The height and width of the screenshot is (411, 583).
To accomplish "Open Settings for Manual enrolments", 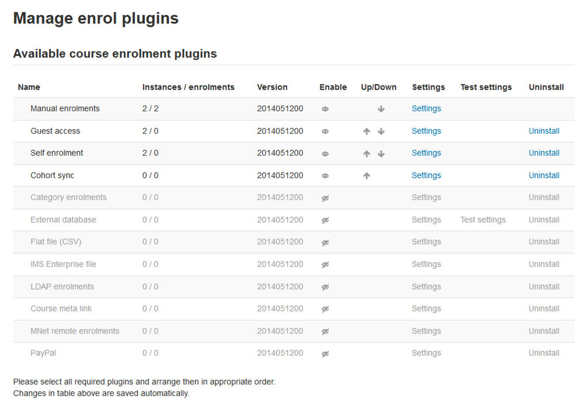I will pyautogui.click(x=426, y=109).
